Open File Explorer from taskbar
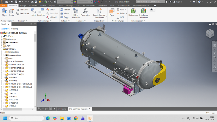The width and height of the screenshot is (217, 122). click(x=62, y=118)
